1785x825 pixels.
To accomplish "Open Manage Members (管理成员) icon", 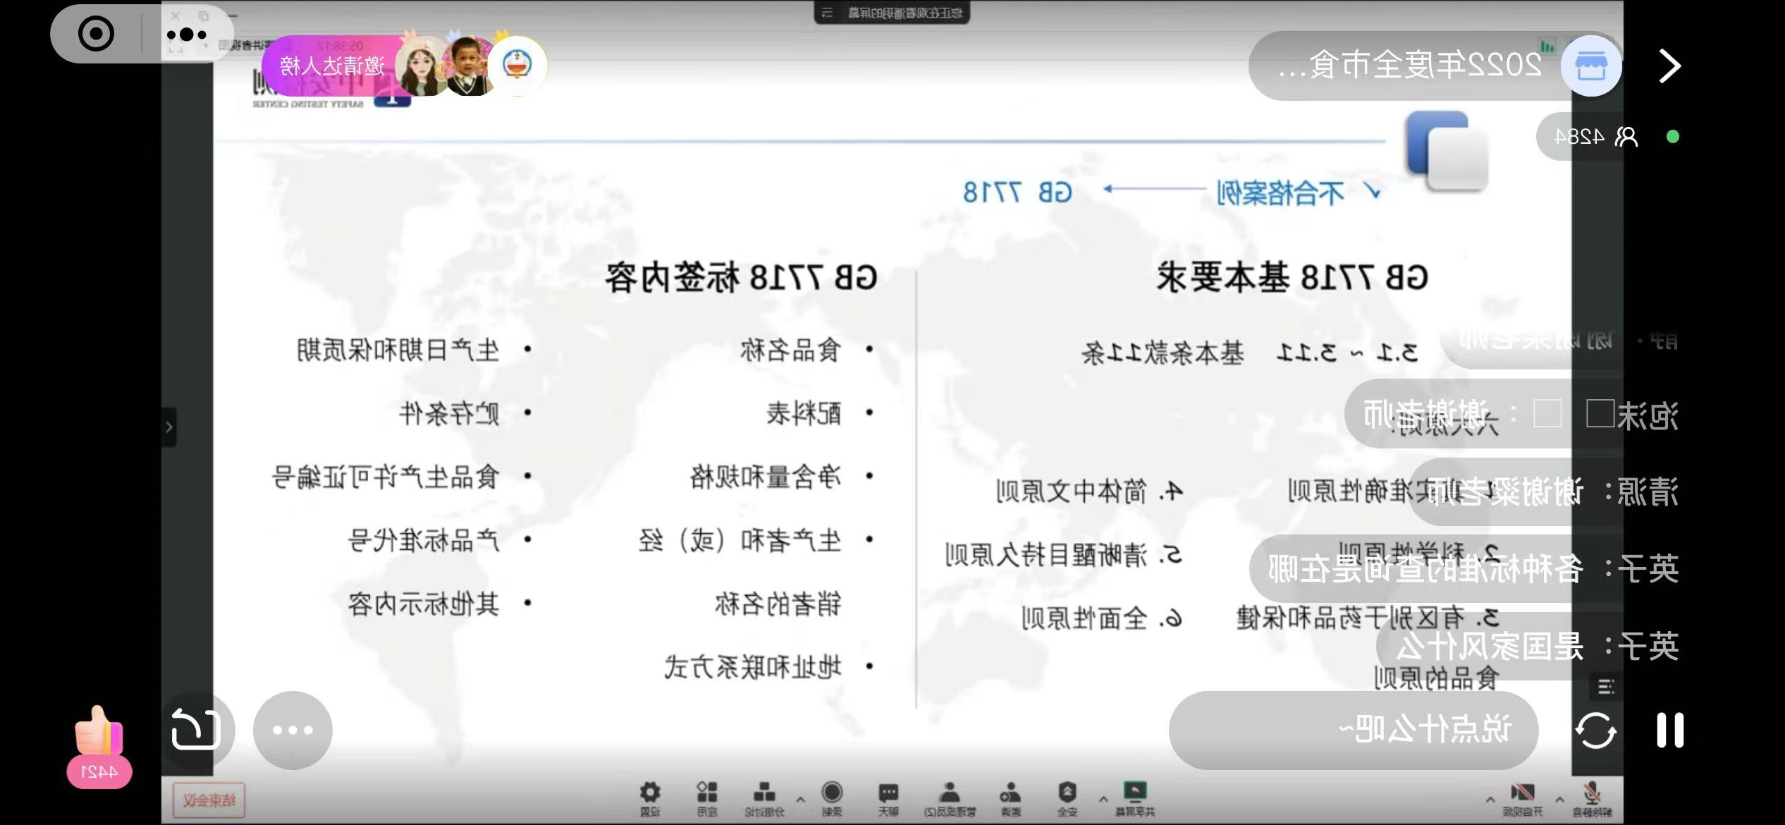I will tap(950, 794).
